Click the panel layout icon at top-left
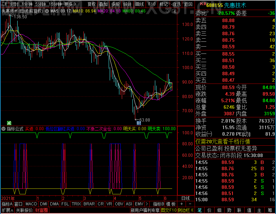The image size is (276, 214). pyautogui.click(x=4, y=4)
